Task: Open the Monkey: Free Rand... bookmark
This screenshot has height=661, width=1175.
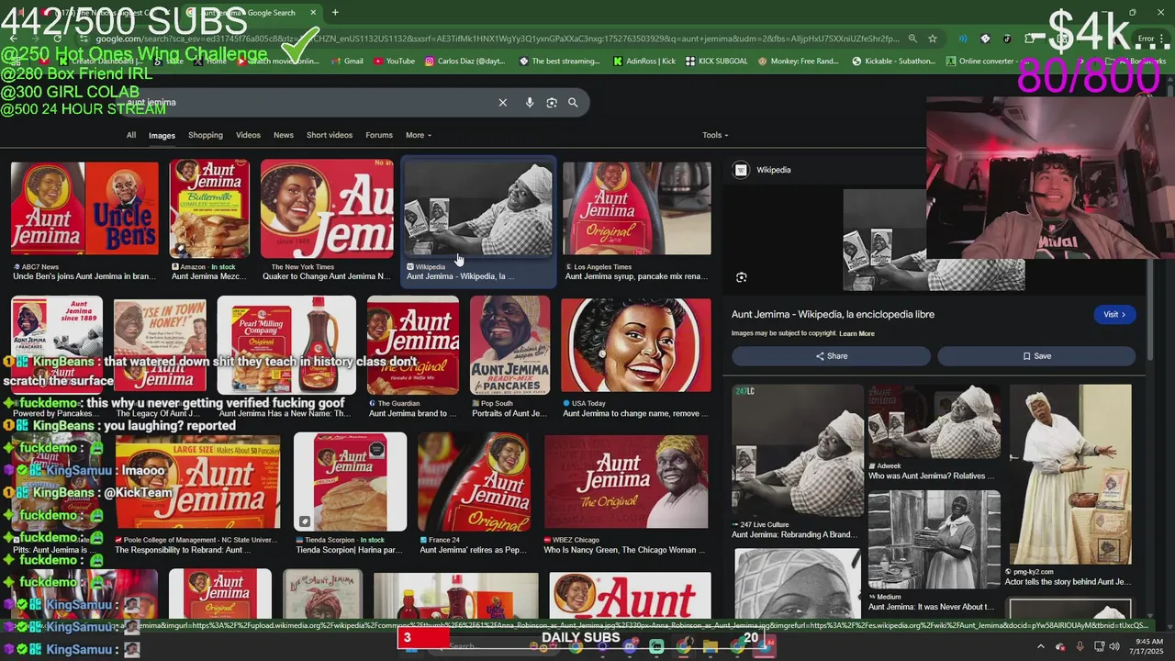Action: 798,62
